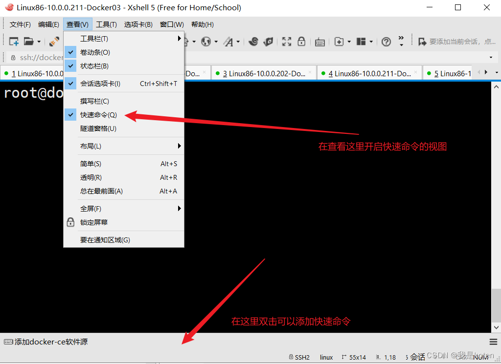This screenshot has width=501, height=364.
Task: Switch to tab 4 Linux86-10.0.0.211
Action: [x=369, y=73]
